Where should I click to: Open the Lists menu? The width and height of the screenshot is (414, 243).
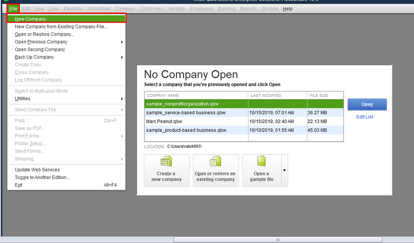(x=54, y=9)
